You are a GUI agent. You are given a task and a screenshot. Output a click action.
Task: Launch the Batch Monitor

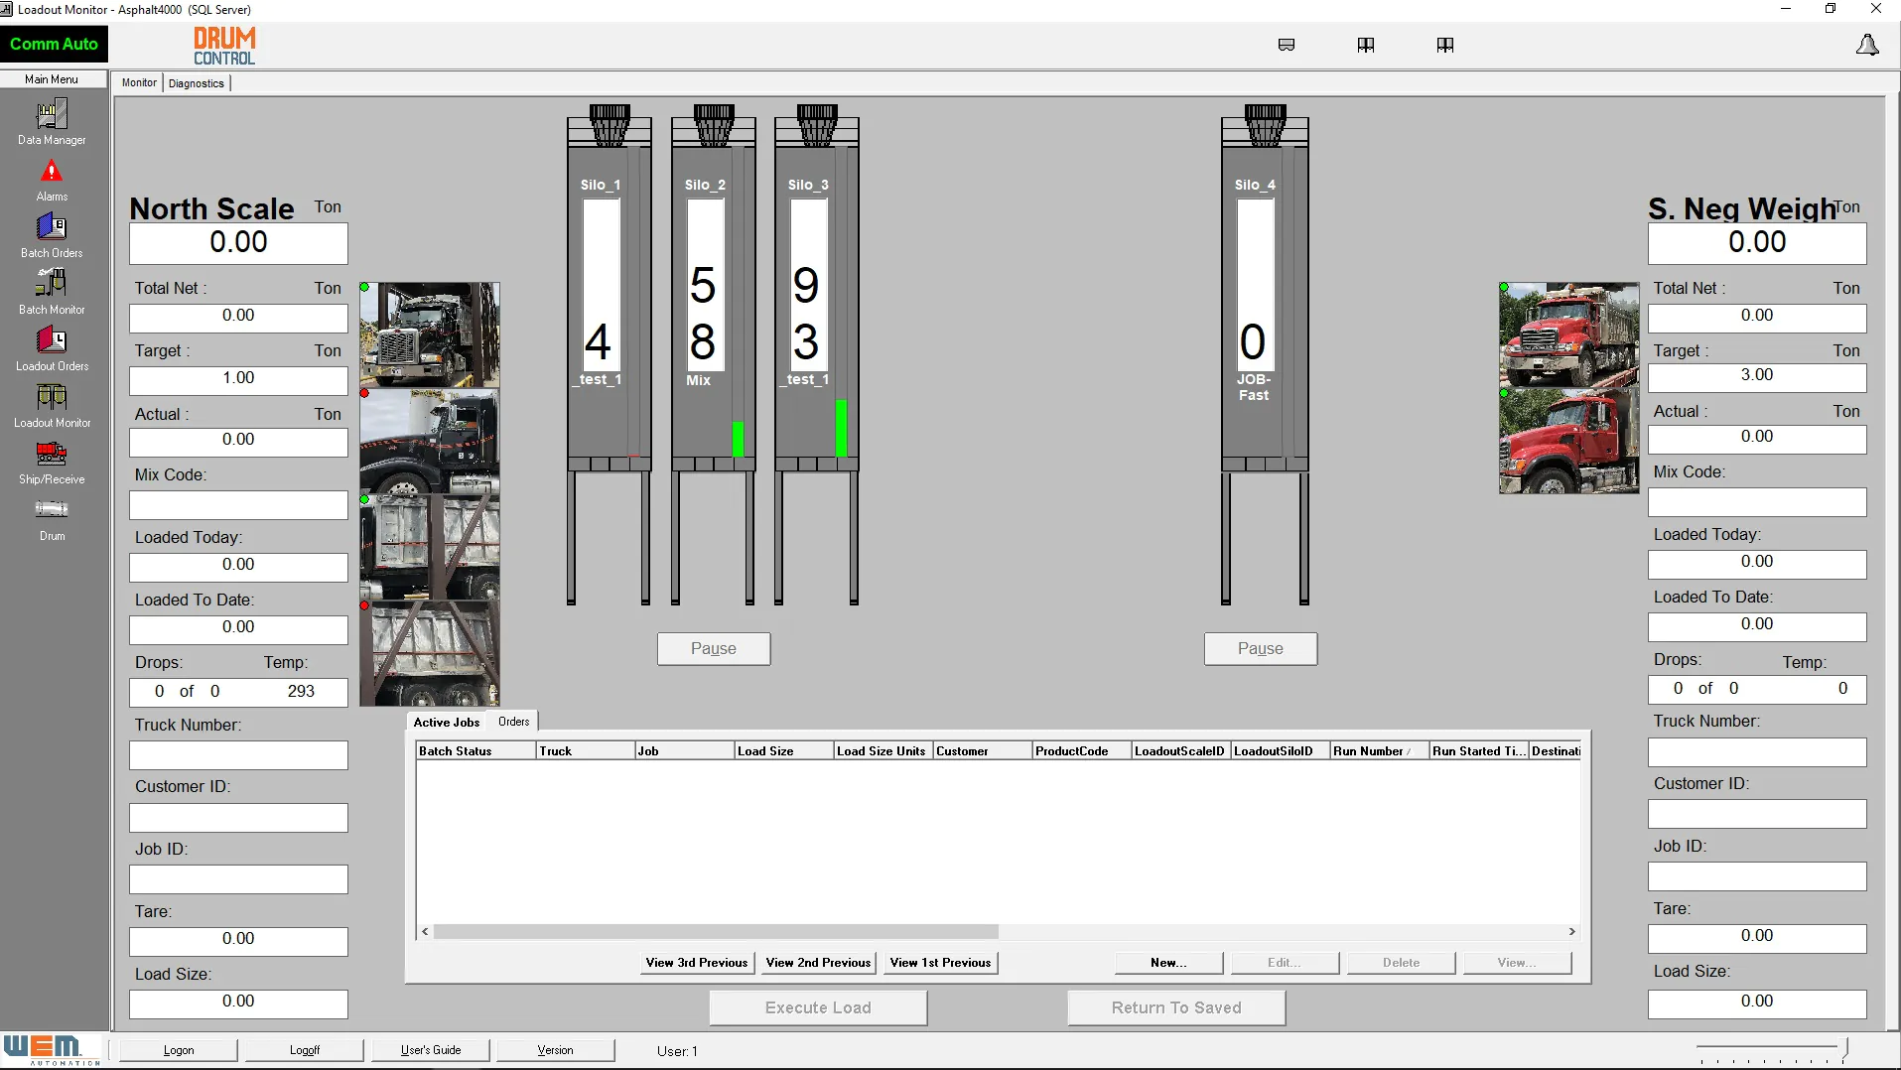click(52, 292)
